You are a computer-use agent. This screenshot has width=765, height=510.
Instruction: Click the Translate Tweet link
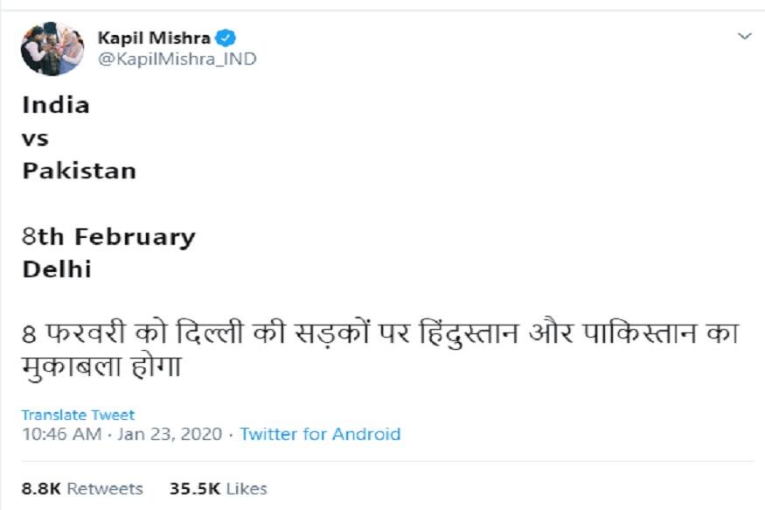(78, 415)
